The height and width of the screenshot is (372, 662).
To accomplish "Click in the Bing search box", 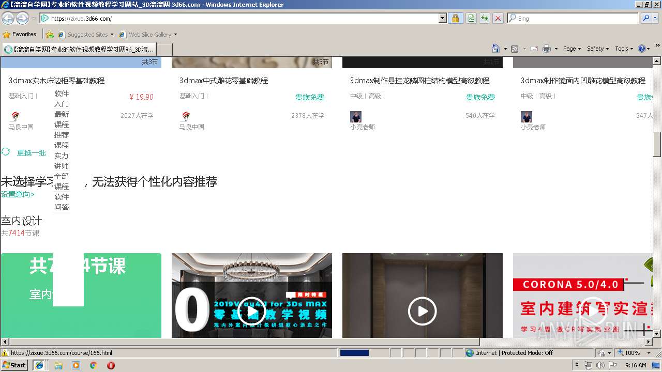I will (573, 18).
